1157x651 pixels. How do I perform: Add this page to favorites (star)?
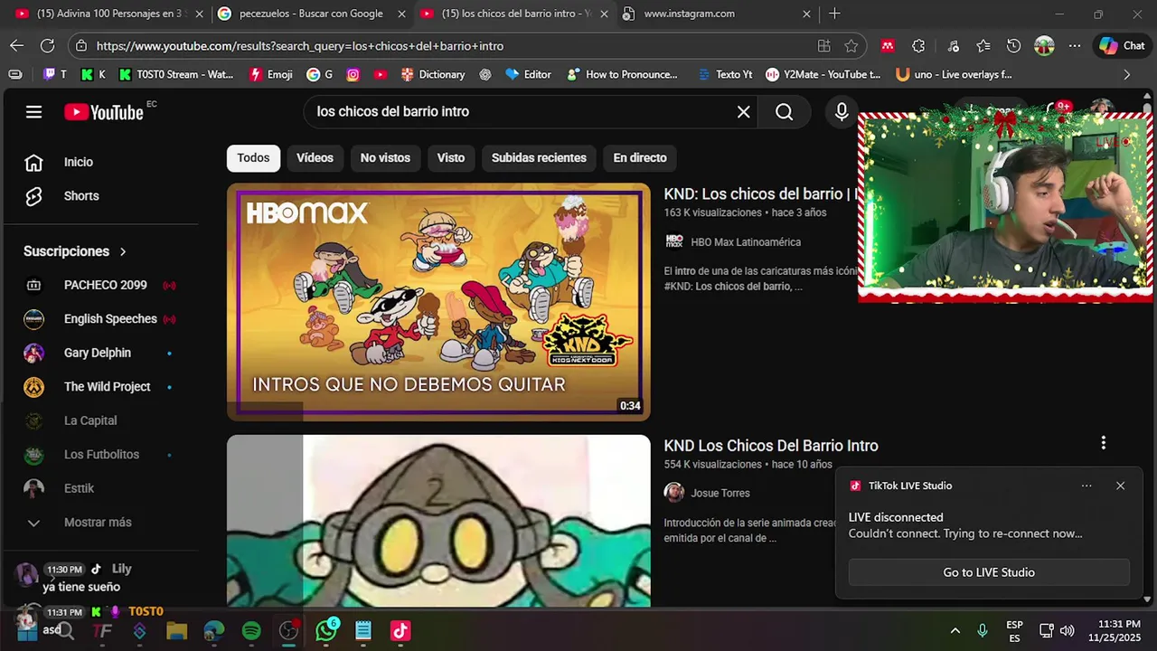851,46
